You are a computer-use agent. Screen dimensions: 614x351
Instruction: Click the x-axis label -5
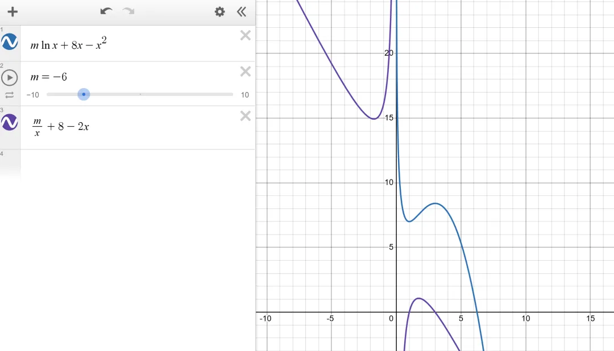330,319
